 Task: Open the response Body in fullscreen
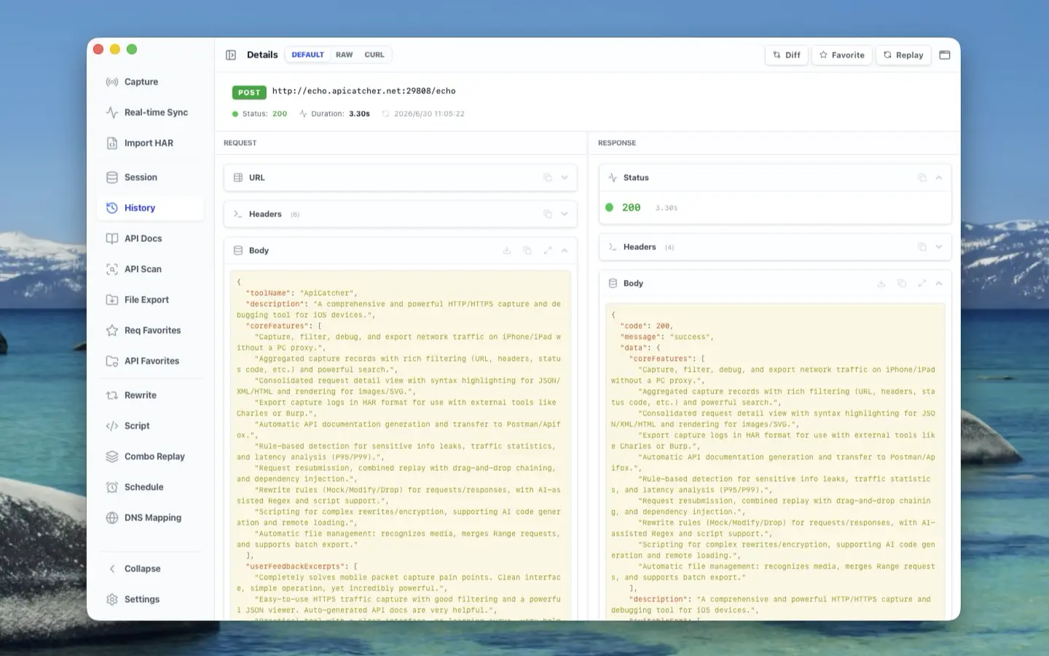tap(922, 284)
